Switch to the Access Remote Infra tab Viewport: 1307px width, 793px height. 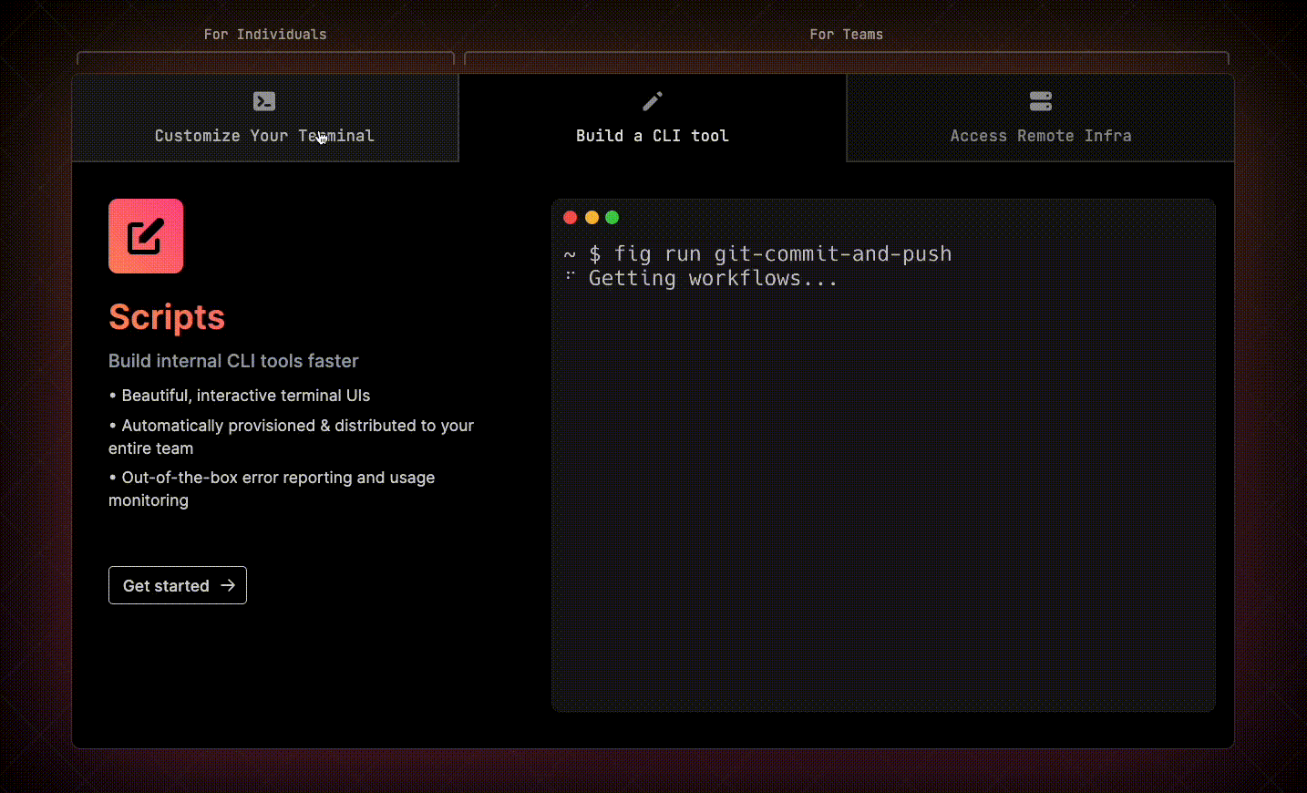coord(1041,118)
